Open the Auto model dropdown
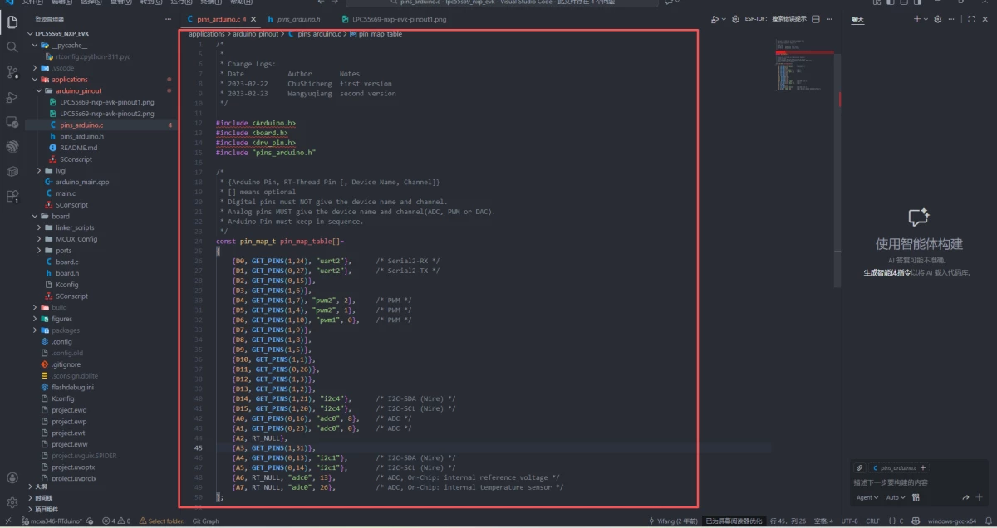 [896, 497]
